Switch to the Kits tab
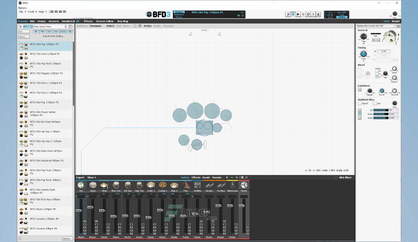This screenshot has width=418, height=242. (x=32, y=21)
